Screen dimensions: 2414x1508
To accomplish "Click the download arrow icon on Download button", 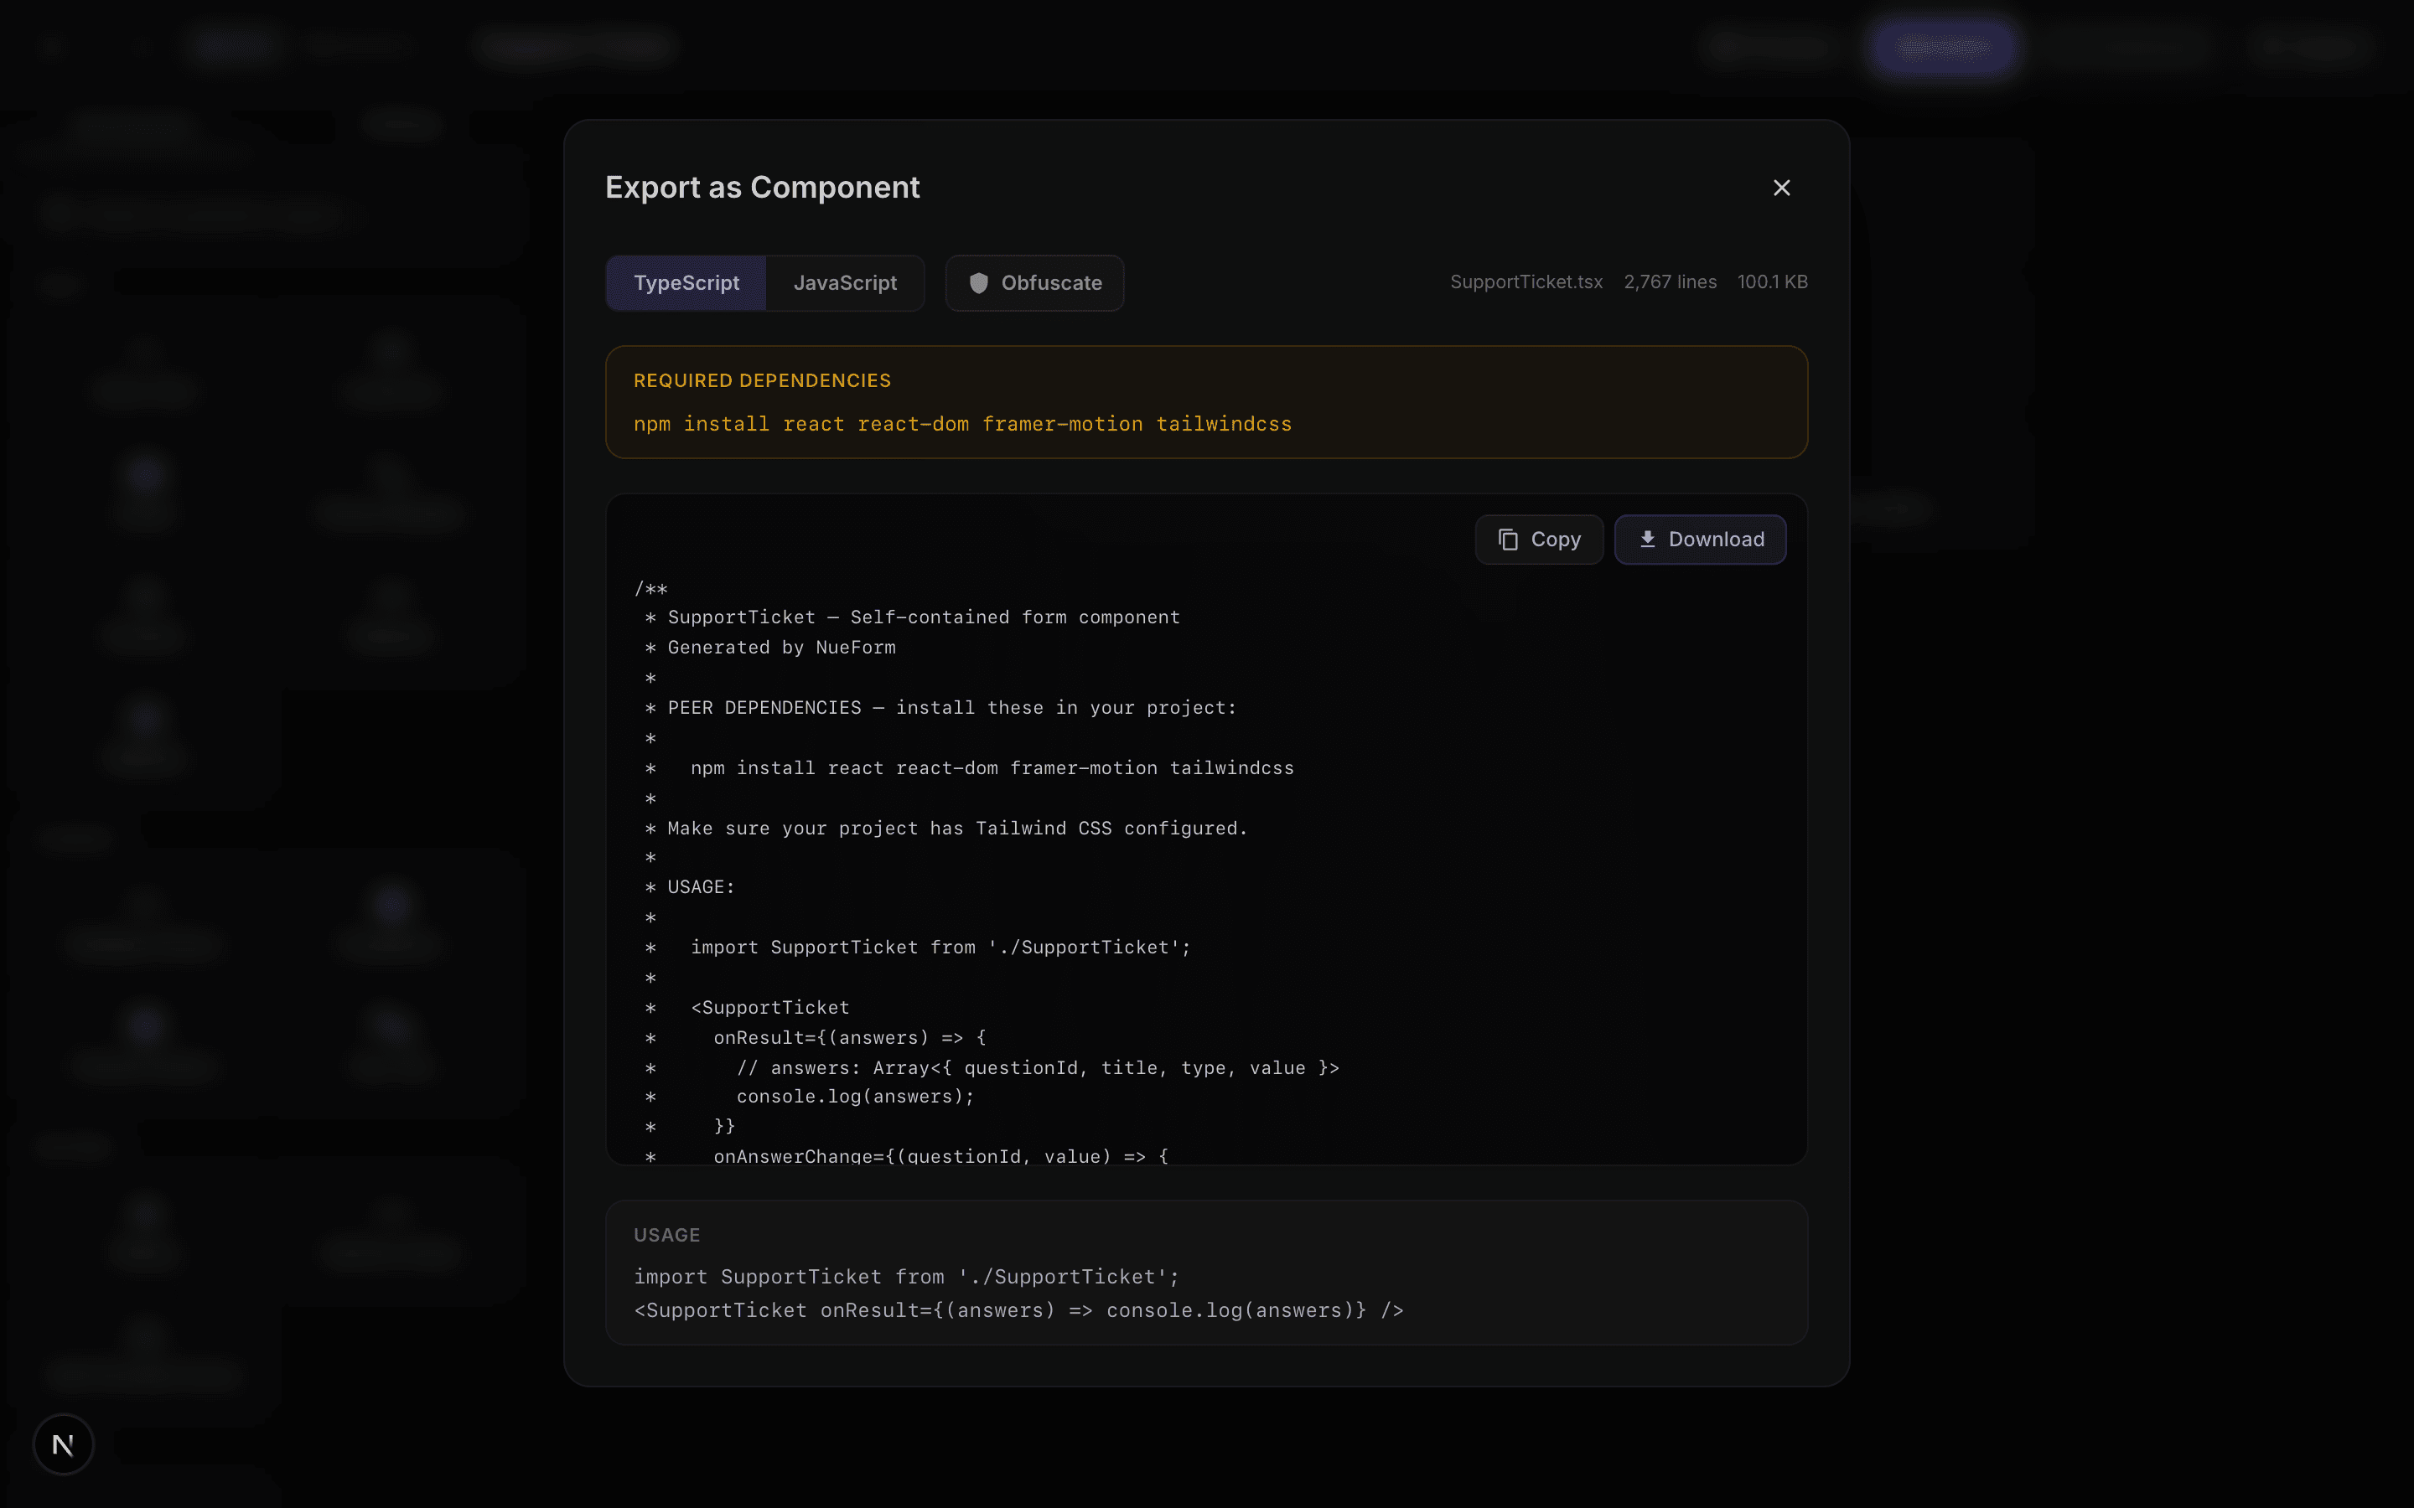I will (x=1648, y=539).
